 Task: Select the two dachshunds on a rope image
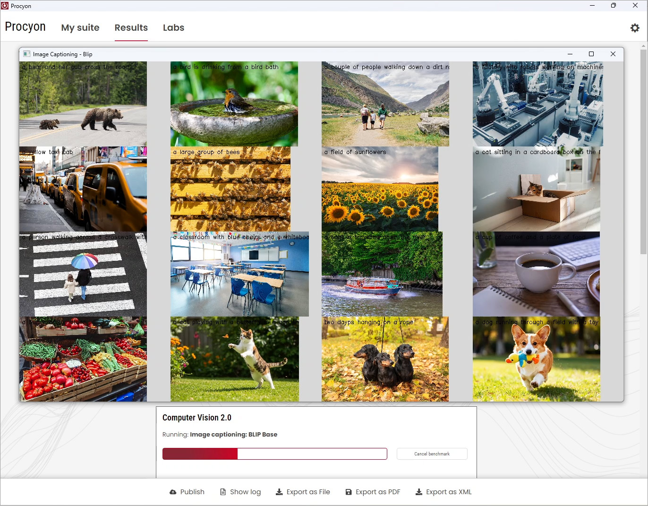[385, 359]
